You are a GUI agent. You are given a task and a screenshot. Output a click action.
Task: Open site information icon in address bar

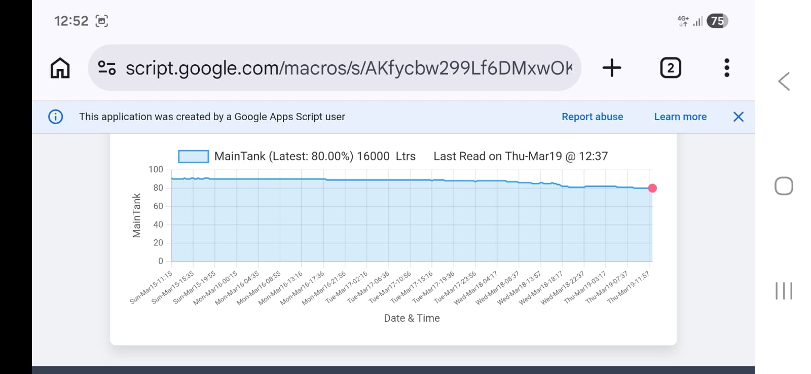[107, 68]
